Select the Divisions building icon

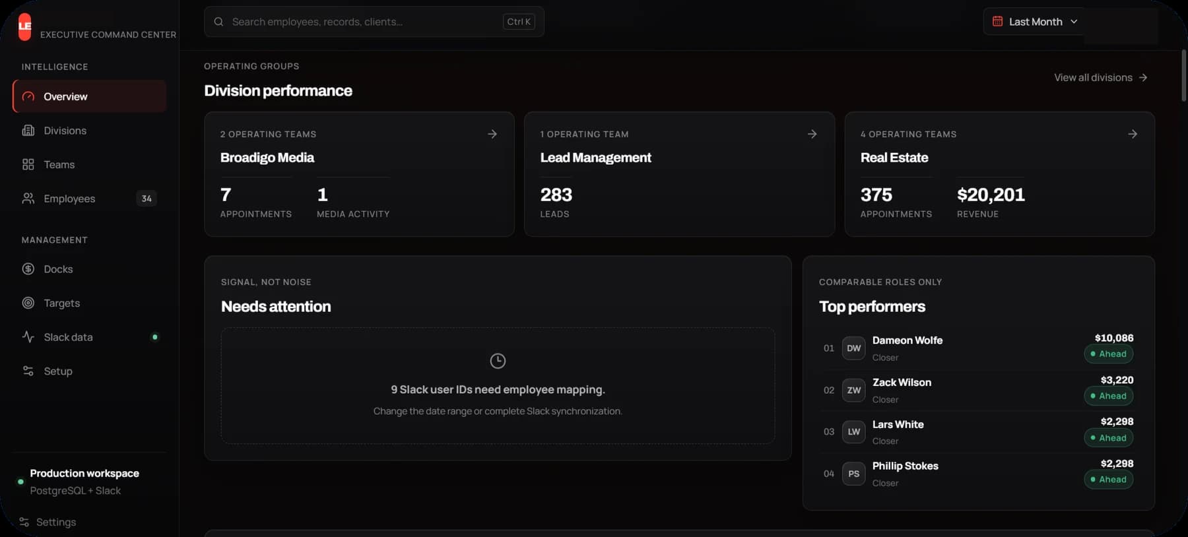[28, 131]
